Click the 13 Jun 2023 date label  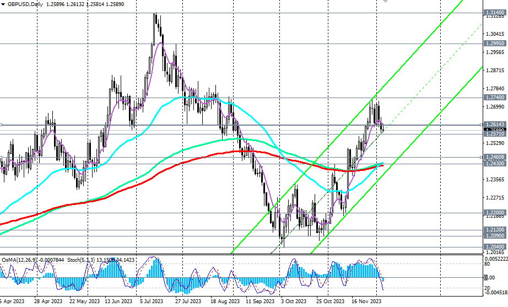118,301
